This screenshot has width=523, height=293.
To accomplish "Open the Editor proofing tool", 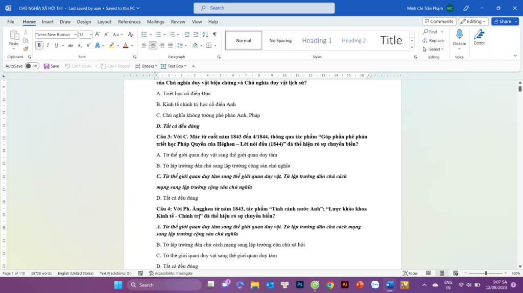I will click(479, 38).
